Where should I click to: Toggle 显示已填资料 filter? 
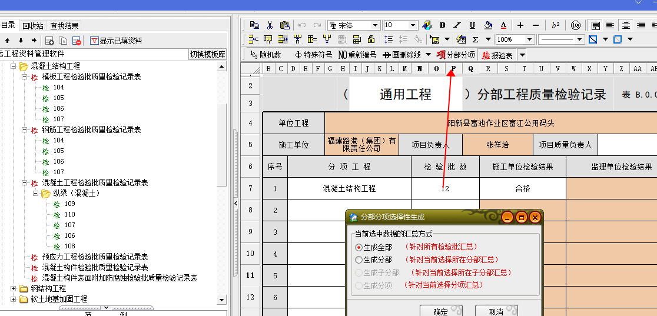(x=116, y=41)
